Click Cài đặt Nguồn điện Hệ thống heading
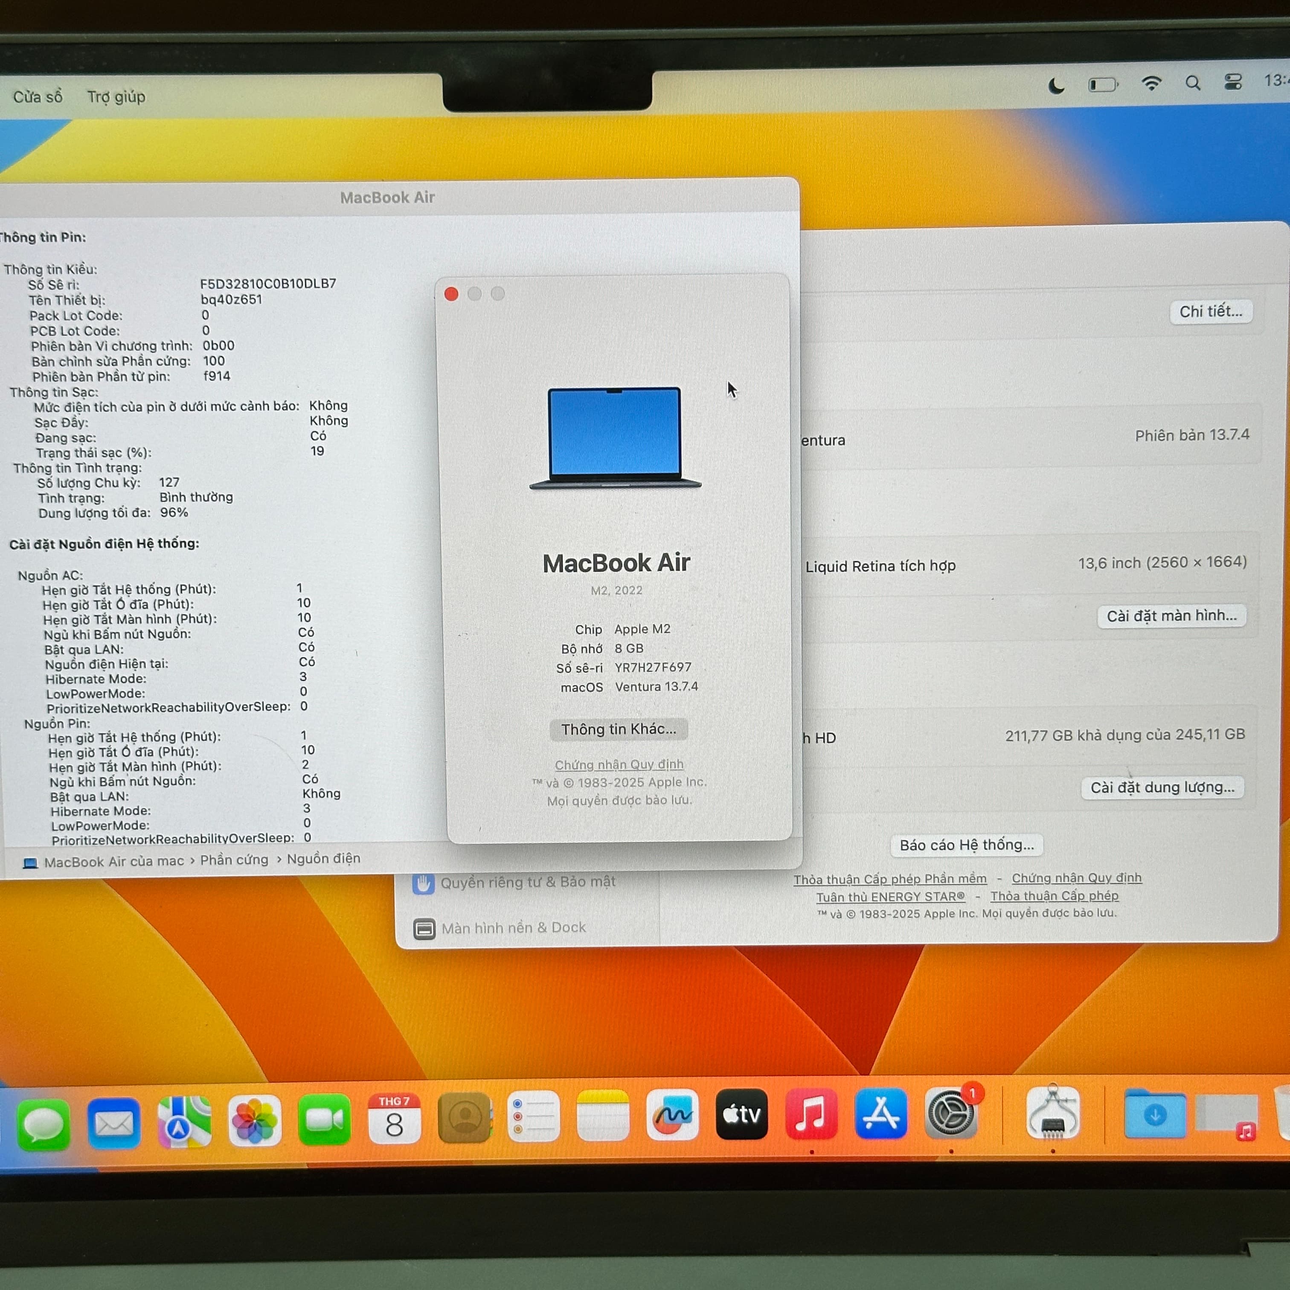 click(x=104, y=543)
